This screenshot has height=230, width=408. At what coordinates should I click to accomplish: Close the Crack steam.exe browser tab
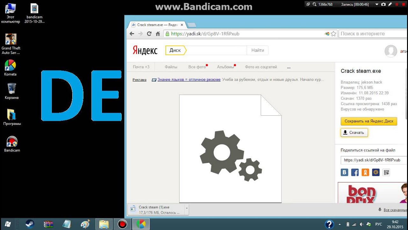[182, 25]
